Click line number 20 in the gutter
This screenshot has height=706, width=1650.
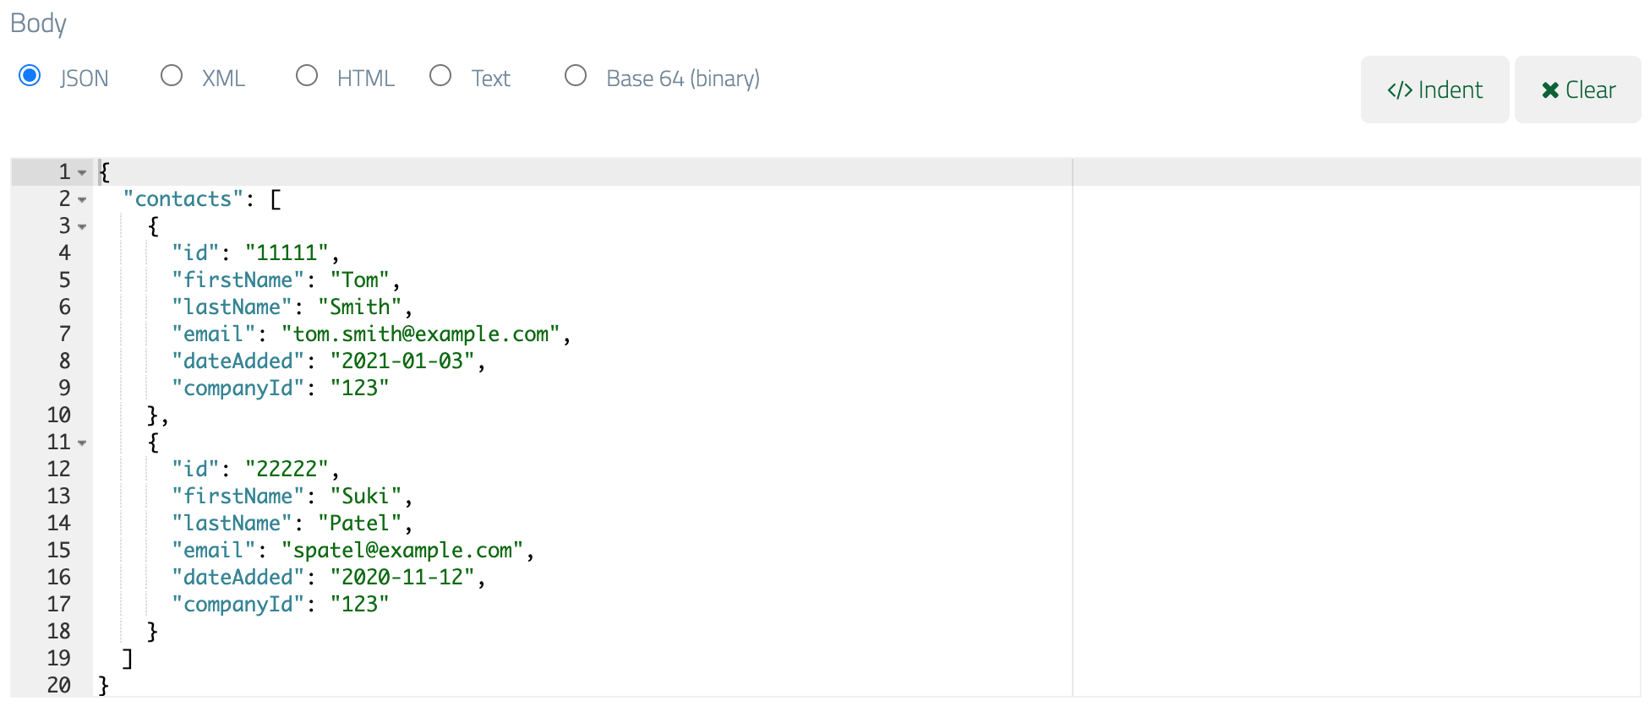[x=59, y=686]
